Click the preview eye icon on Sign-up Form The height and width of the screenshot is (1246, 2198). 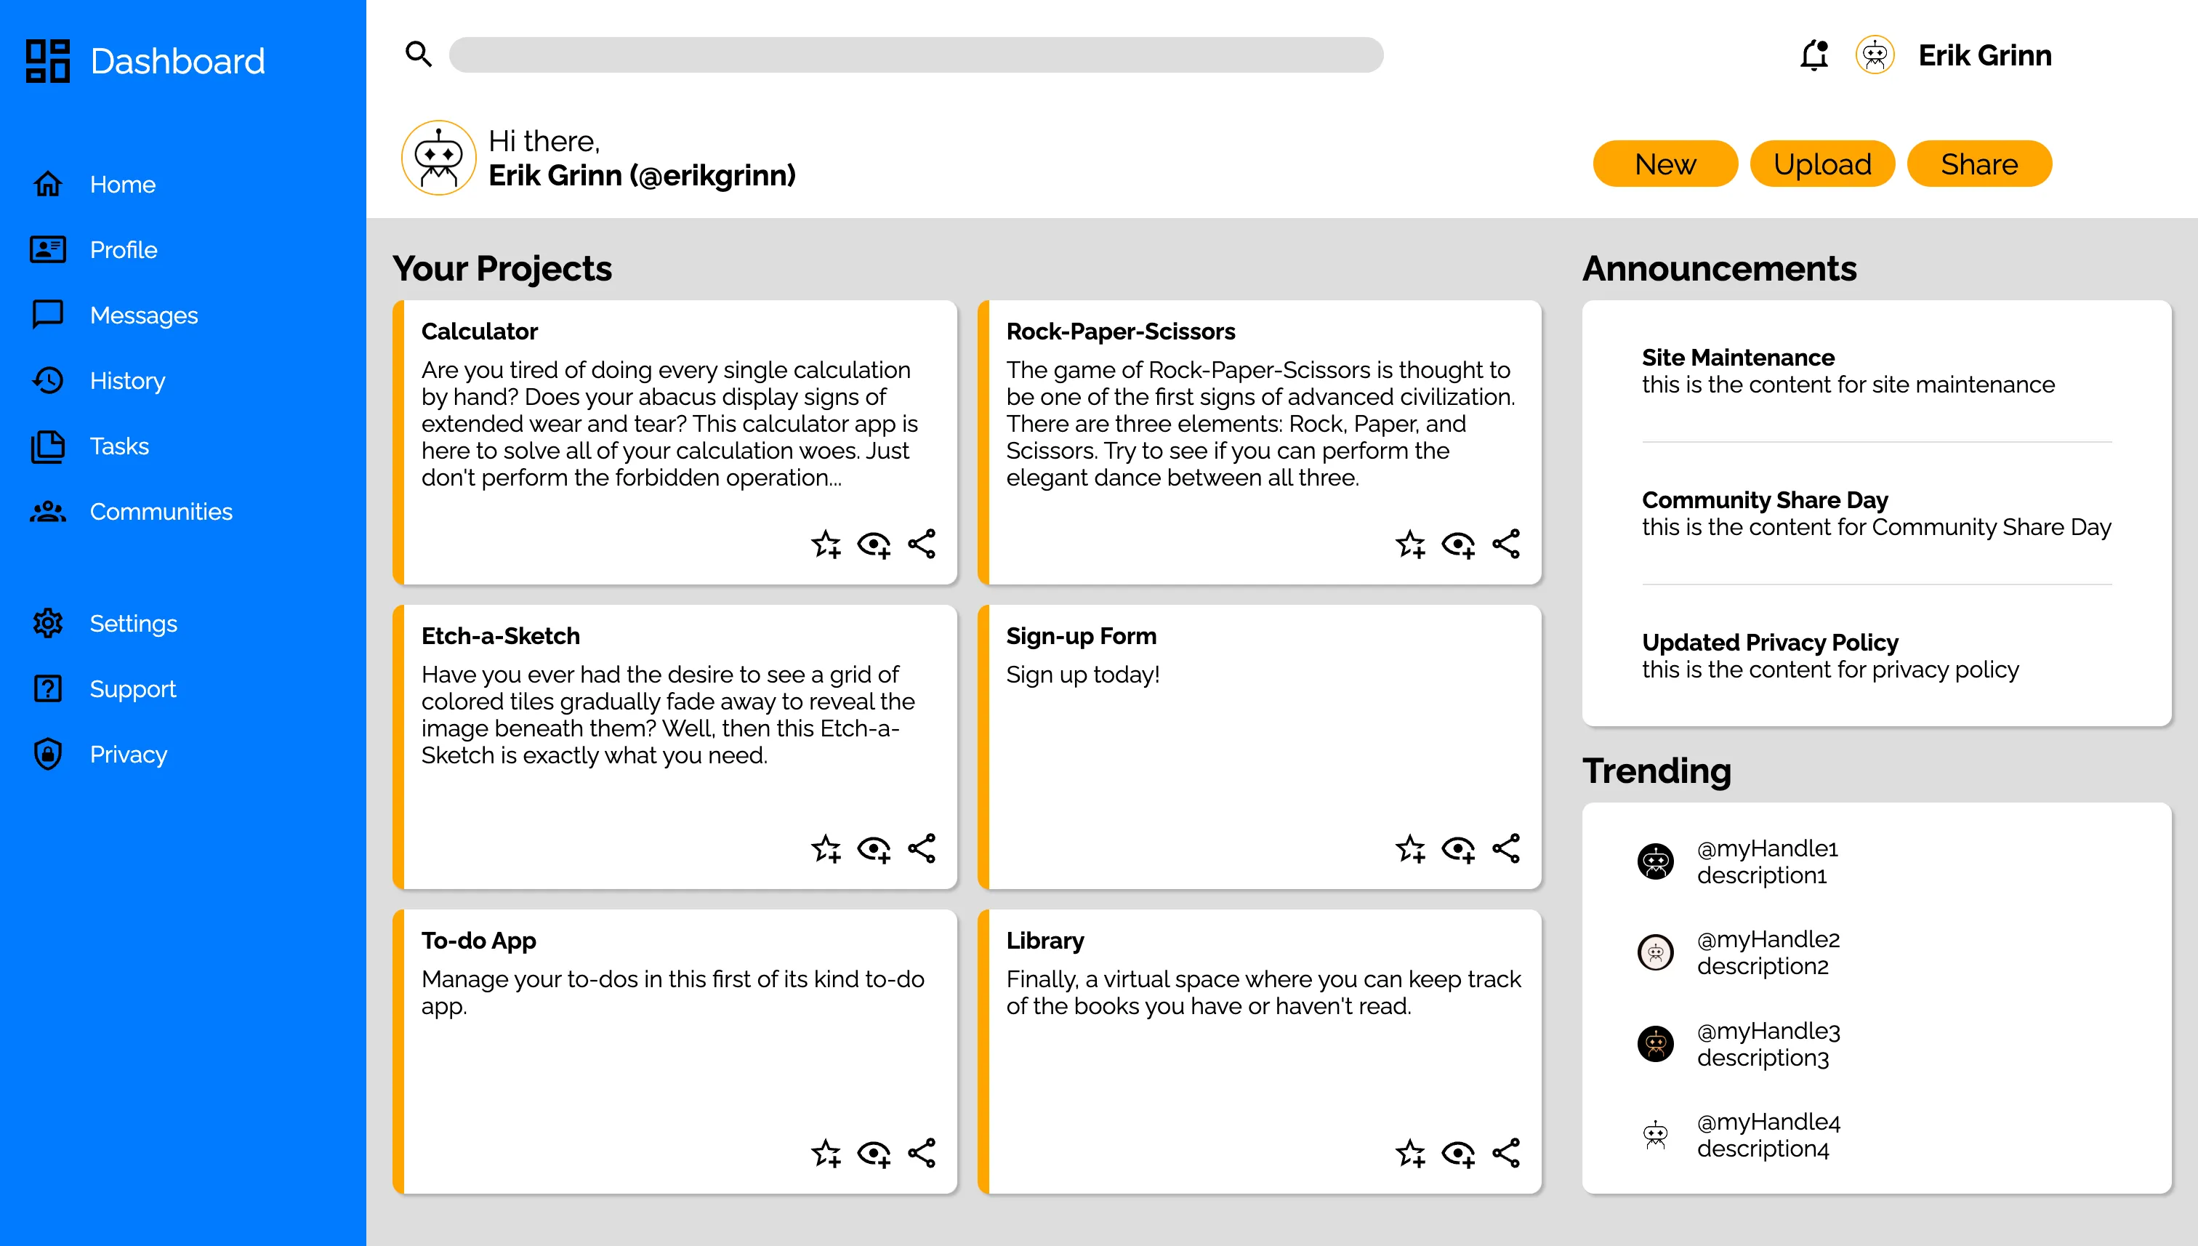coord(1457,848)
